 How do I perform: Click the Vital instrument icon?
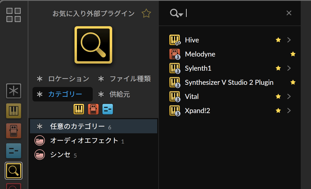point(175,96)
